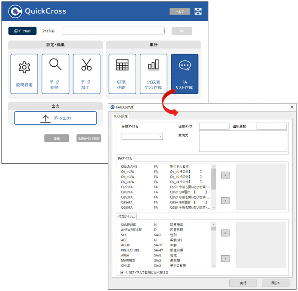
Task: Select the Q9S1FA row
Action: point(165,187)
